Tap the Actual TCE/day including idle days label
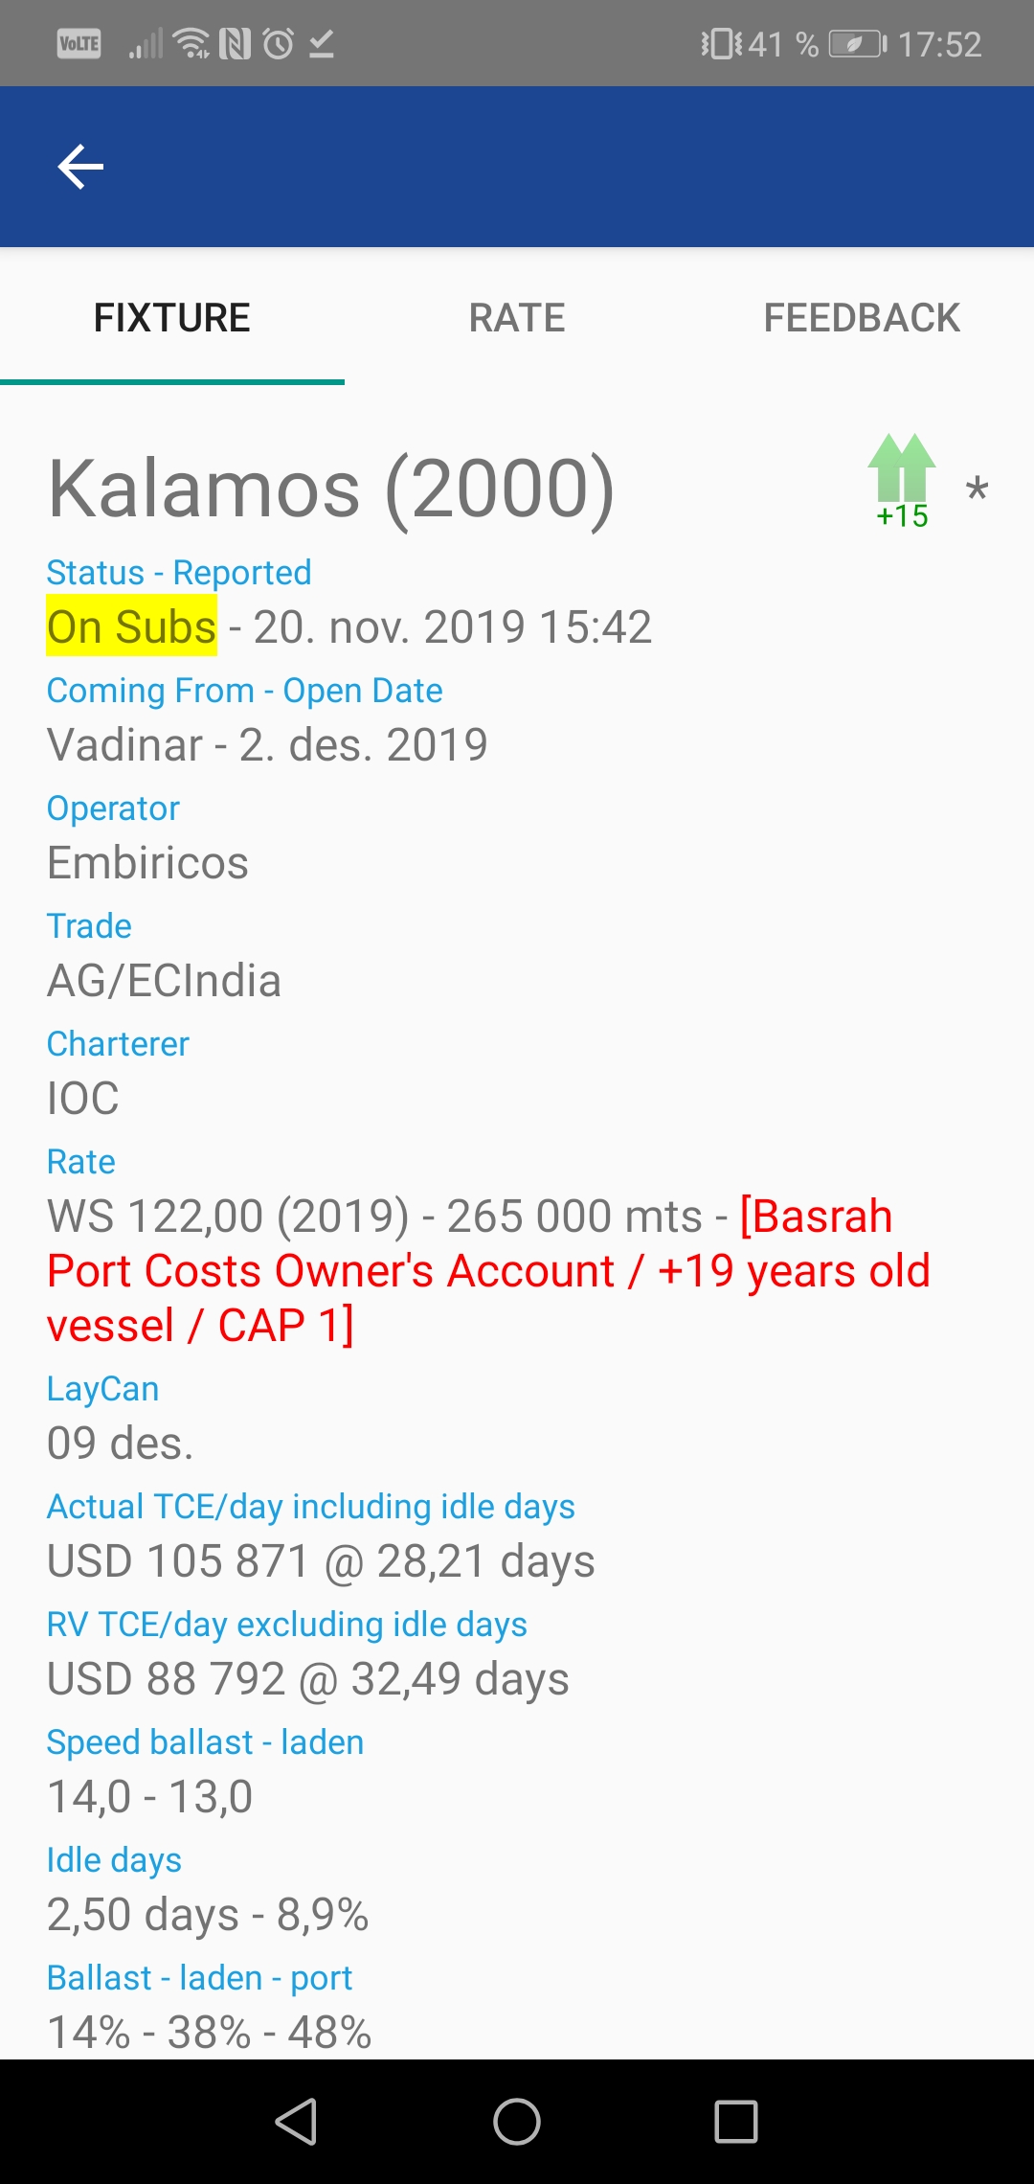Viewport: 1034px width, 2184px height. click(x=311, y=1506)
